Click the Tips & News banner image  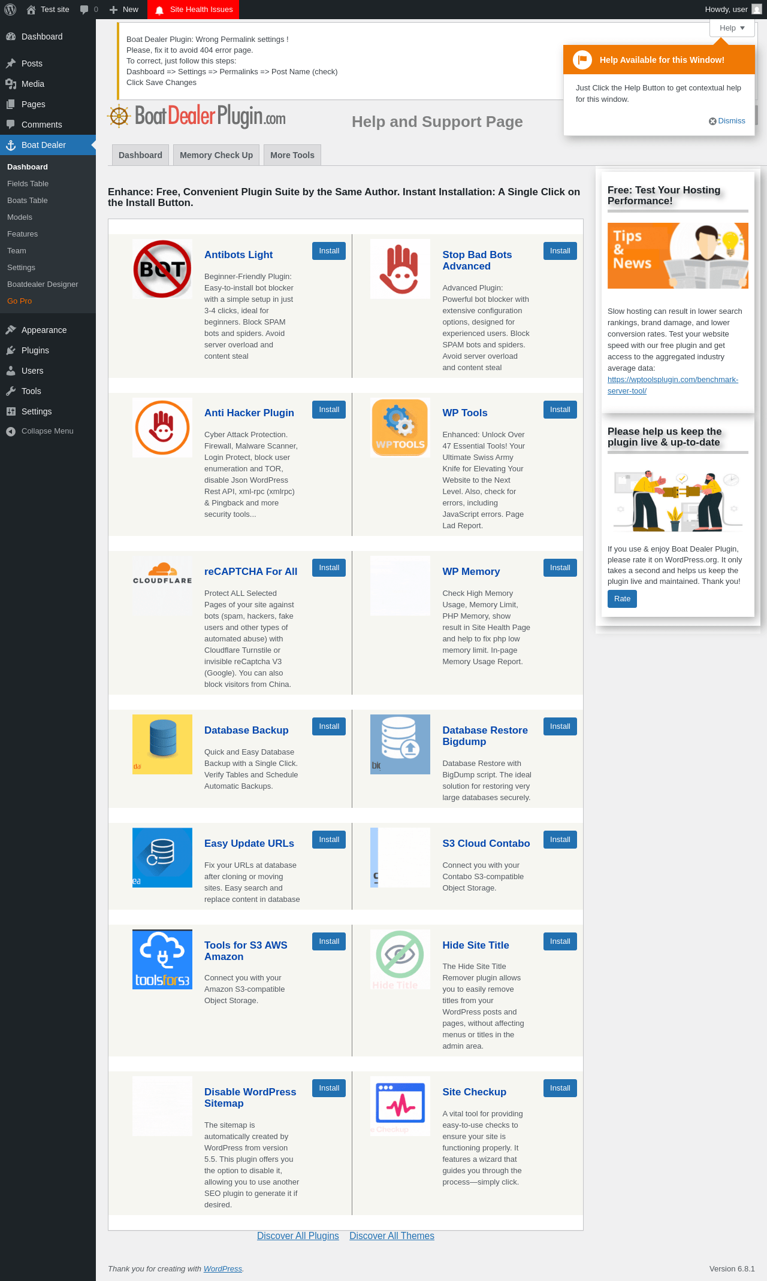[x=678, y=256]
